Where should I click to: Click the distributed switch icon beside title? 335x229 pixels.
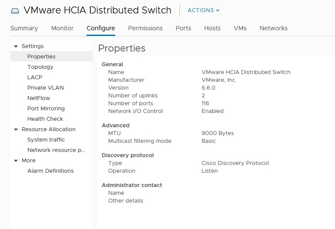pyautogui.click(x=15, y=11)
